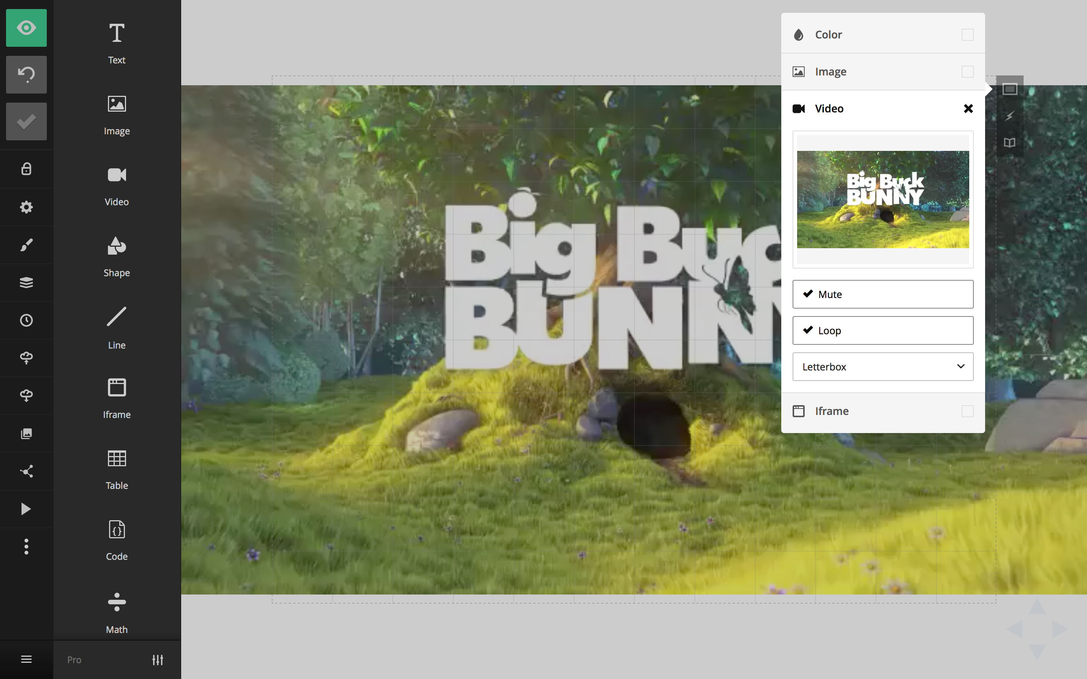
Task: Enable the Color background checkbox
Action: tap(967, 35)
